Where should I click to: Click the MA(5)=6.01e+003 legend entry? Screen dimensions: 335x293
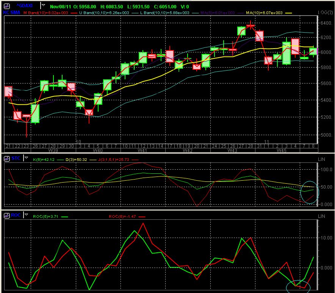tap(218, 13)
